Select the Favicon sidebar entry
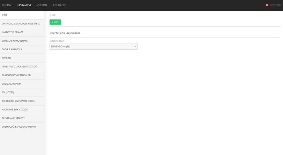The height and width of the screenshot is (155, 283). click(22, 58)
